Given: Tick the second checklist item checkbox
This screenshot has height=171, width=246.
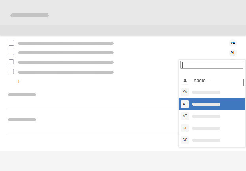Looking at the screenshot, I should point(11,52).
